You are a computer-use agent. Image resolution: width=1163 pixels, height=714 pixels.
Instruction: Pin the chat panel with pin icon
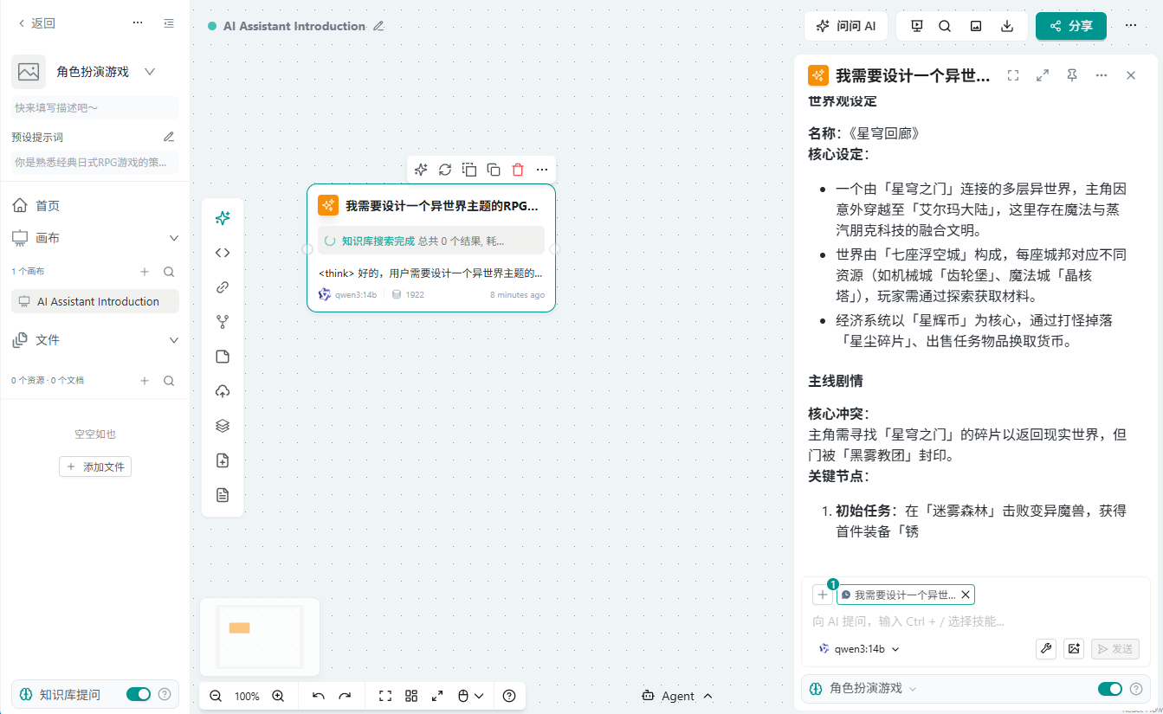coord(1072,75)
